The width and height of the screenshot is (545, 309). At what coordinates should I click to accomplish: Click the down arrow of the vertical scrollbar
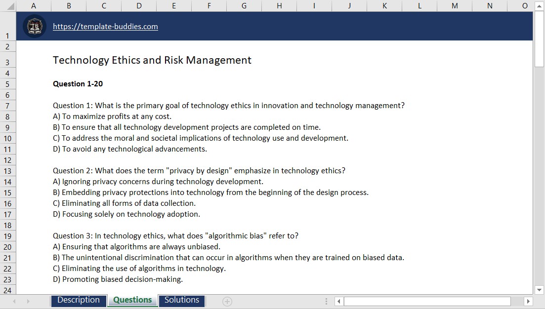coord(540,290)
